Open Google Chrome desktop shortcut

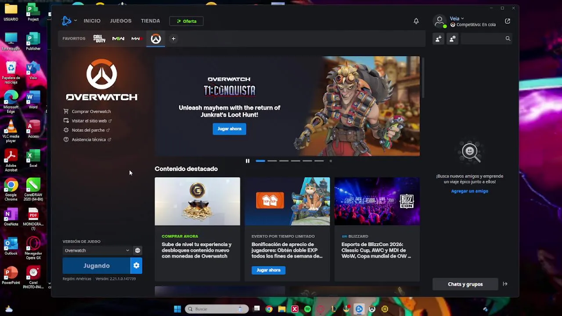pos(11,190)
